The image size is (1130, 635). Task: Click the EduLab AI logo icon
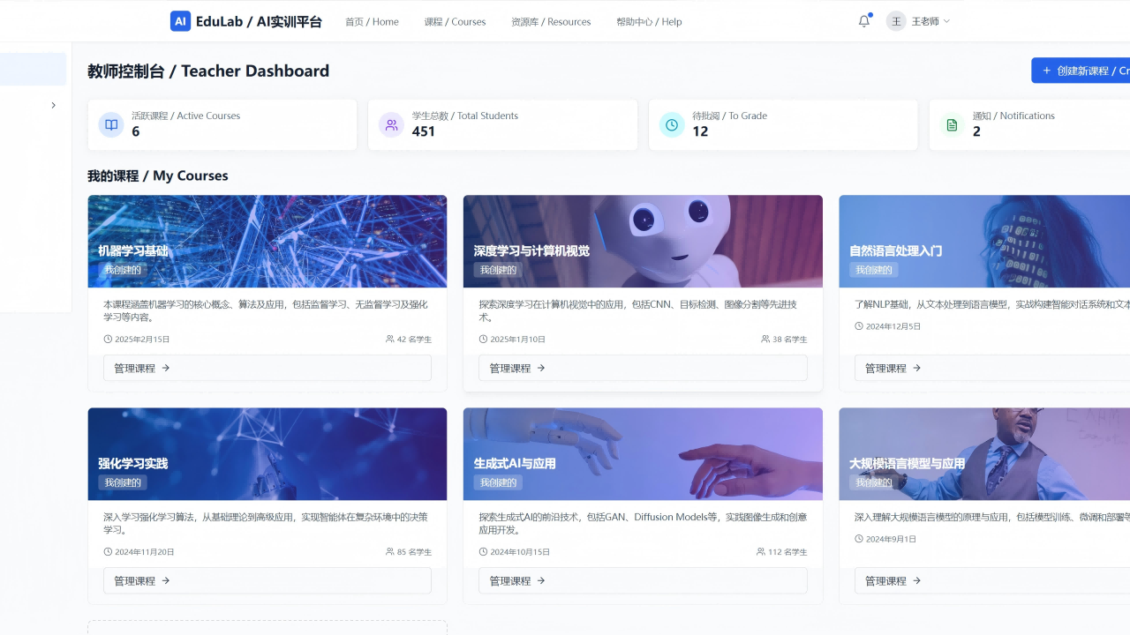click(180, 21)
